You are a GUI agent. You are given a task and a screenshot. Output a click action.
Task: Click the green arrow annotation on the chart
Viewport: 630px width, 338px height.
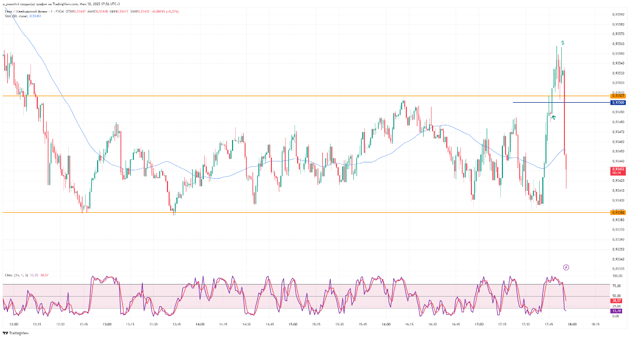[553, 117]
